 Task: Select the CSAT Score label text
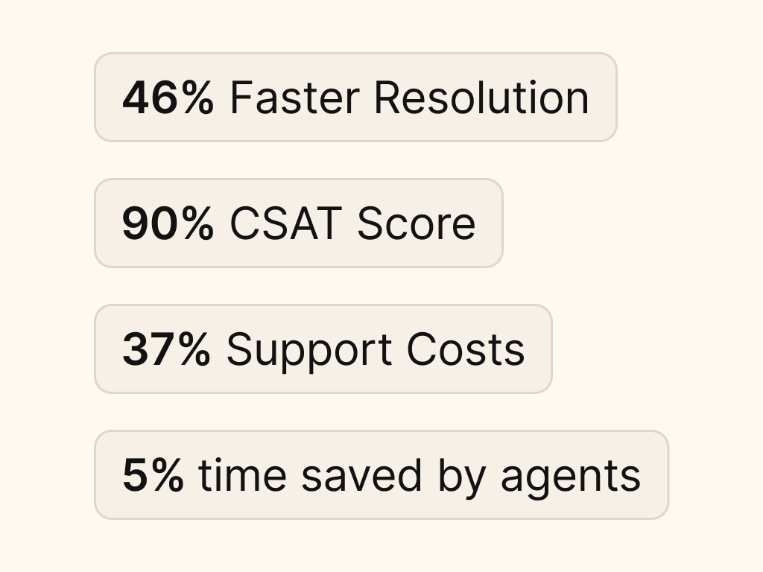[352, 223]
